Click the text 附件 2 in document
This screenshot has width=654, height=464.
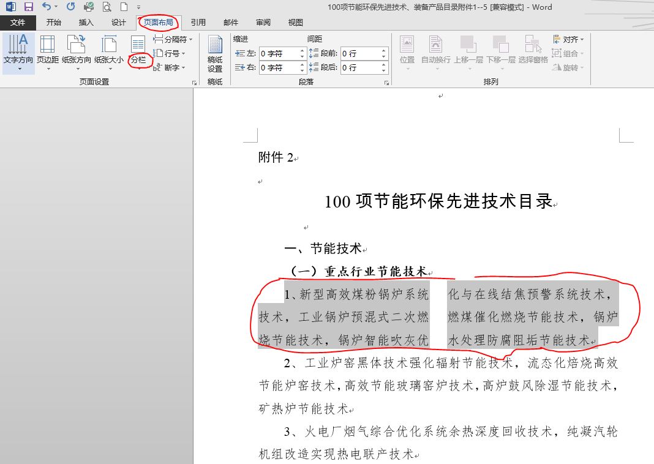click(x=276, y=157)
